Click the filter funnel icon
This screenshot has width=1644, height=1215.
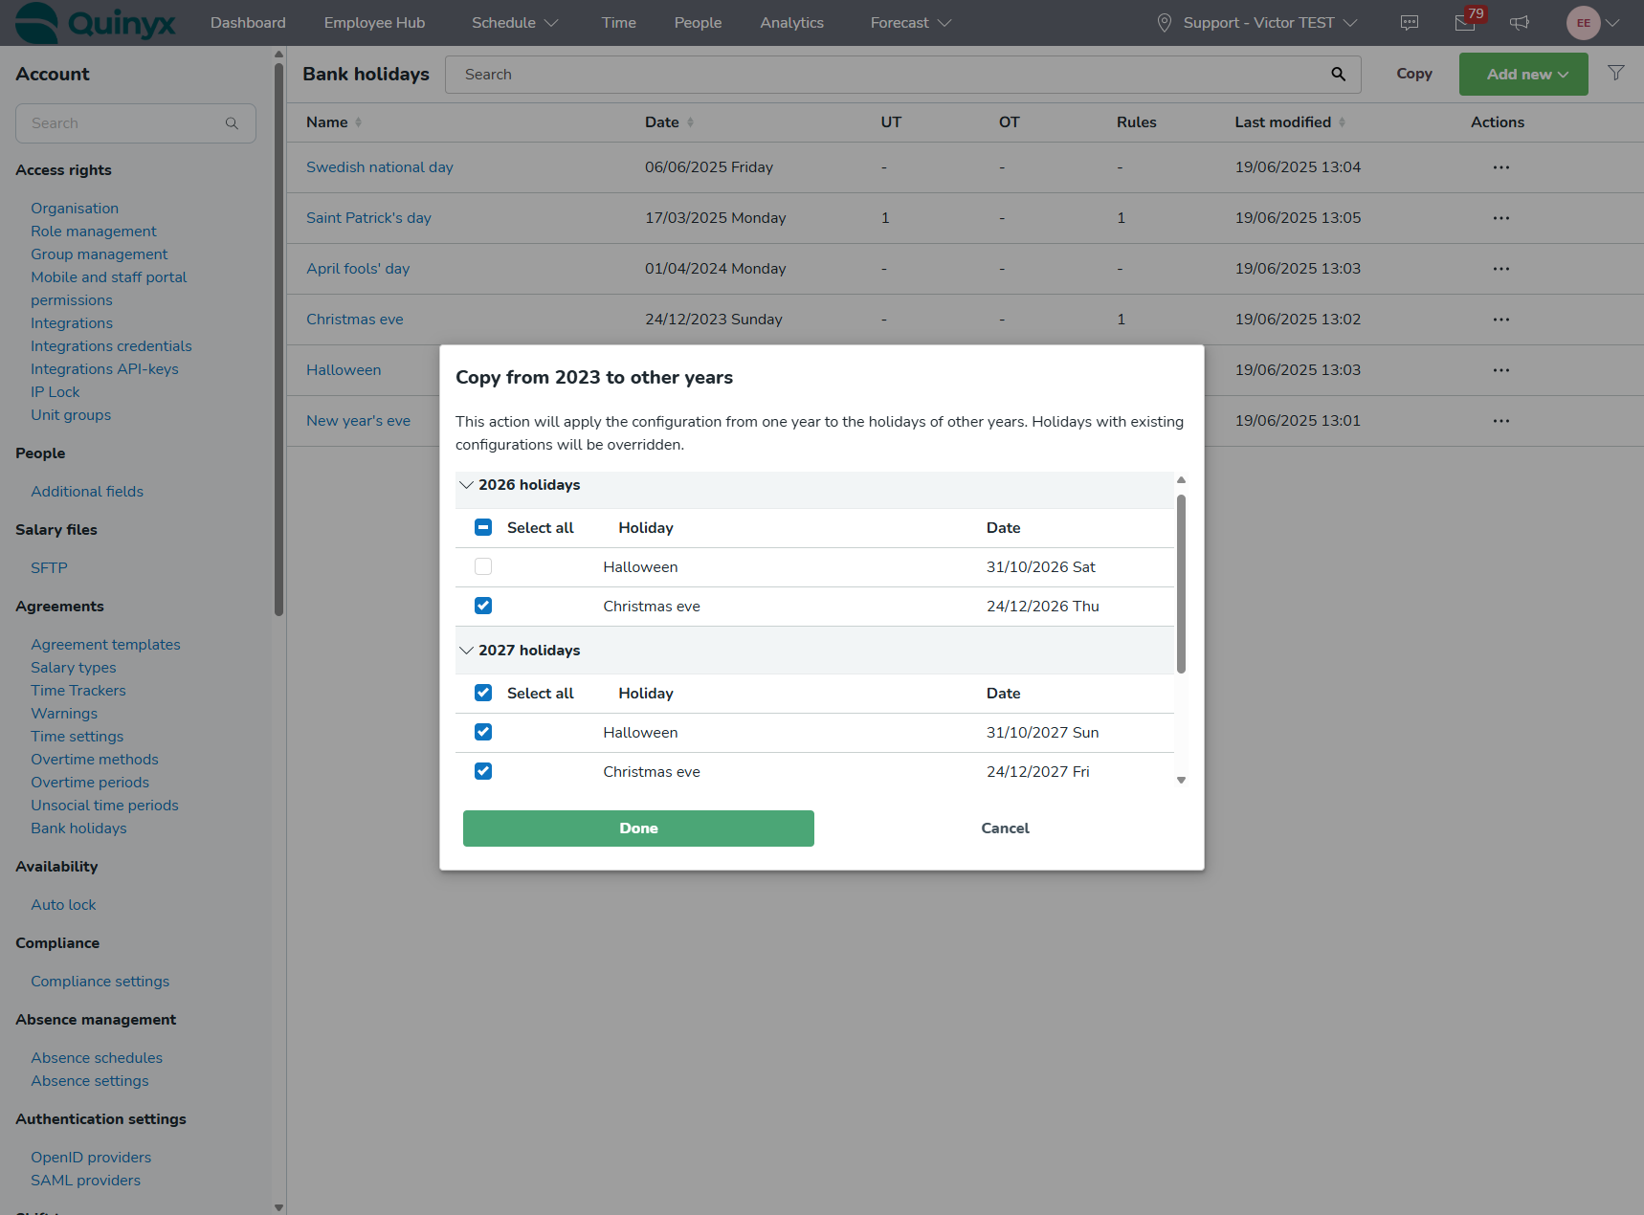click(1615, 74)
